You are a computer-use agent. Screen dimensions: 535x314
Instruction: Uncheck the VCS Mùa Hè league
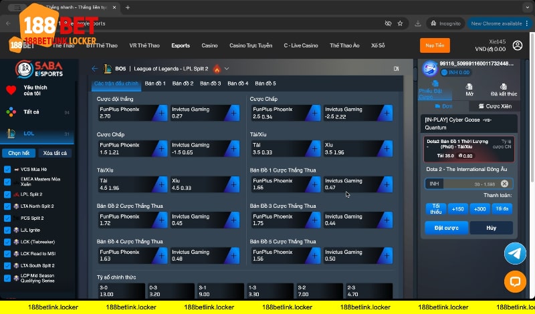(x=7, y=170)
